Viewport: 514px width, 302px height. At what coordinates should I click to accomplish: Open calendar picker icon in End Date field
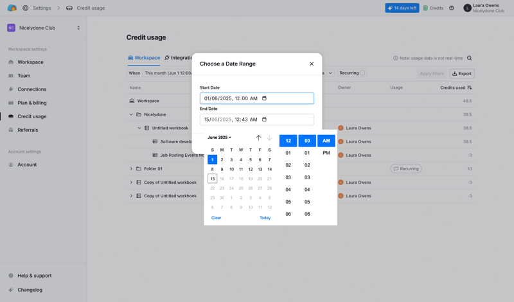(264, 120)
